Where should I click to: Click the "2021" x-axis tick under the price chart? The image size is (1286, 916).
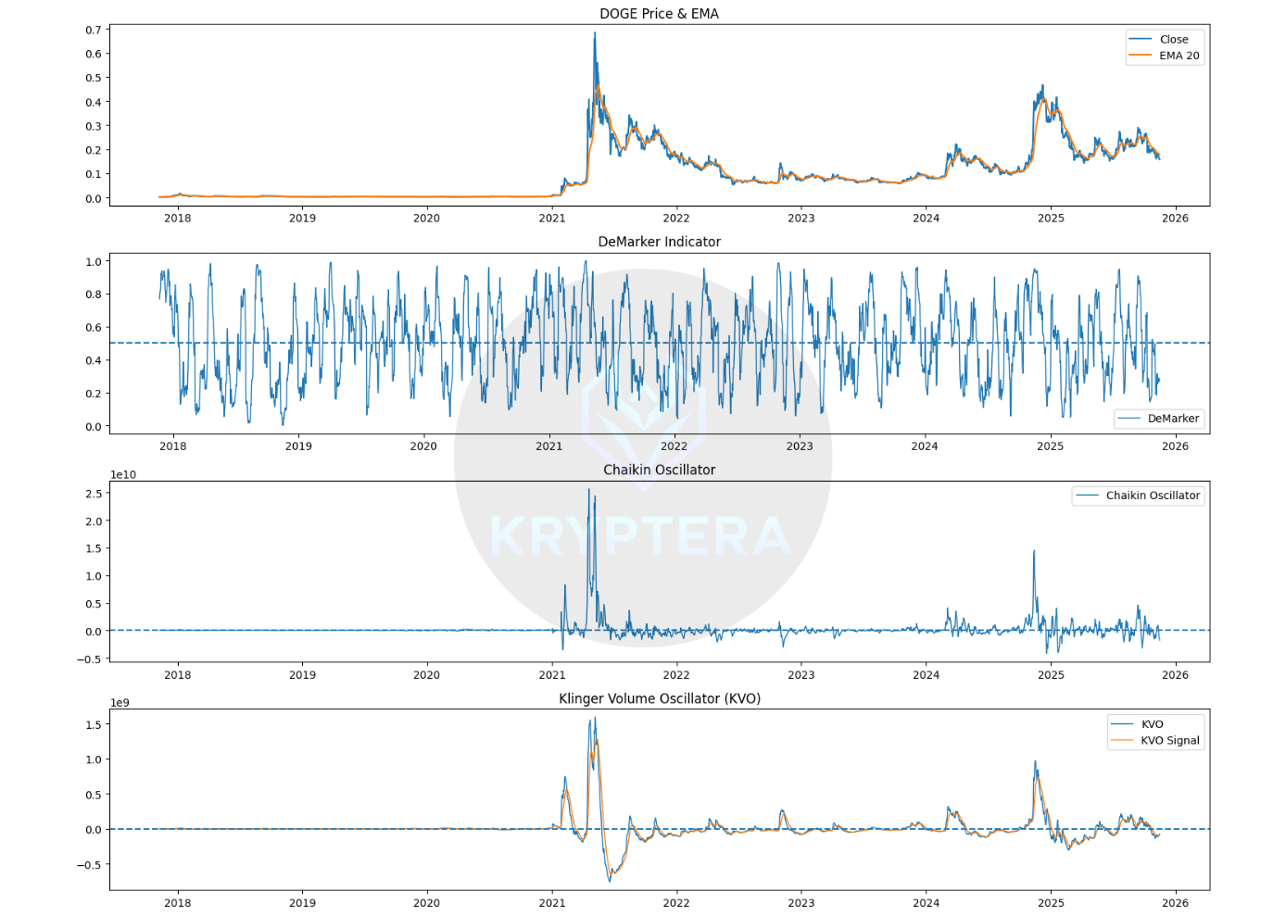(551, 219)
